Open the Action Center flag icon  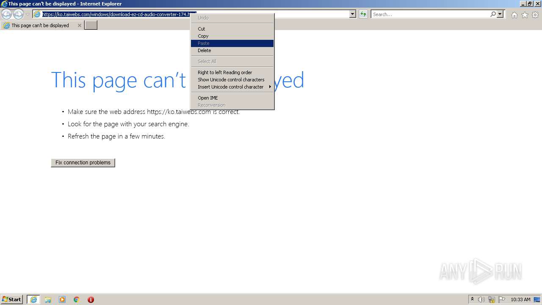click(502, 299)
